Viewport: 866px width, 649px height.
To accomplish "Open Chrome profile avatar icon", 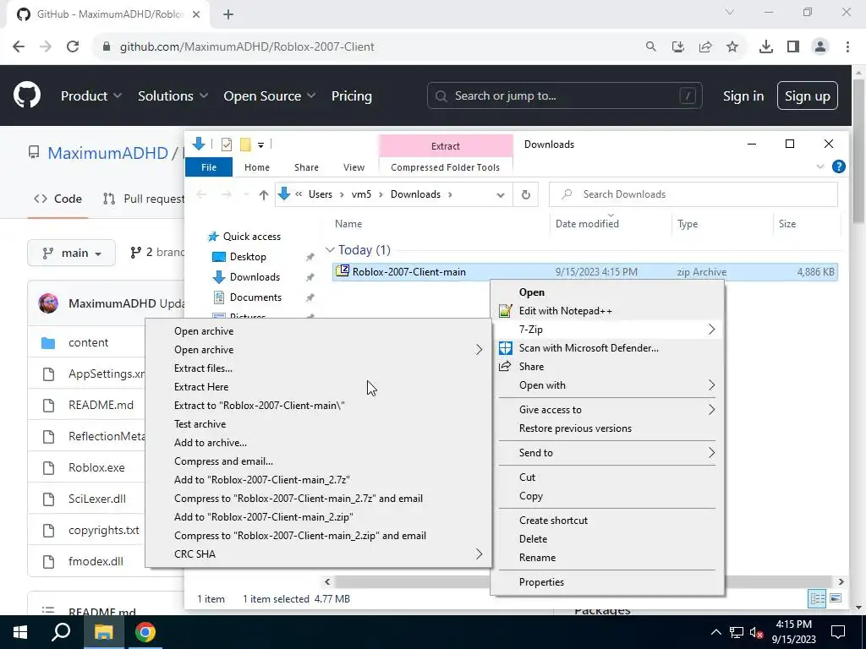I will tap(820, 47).
